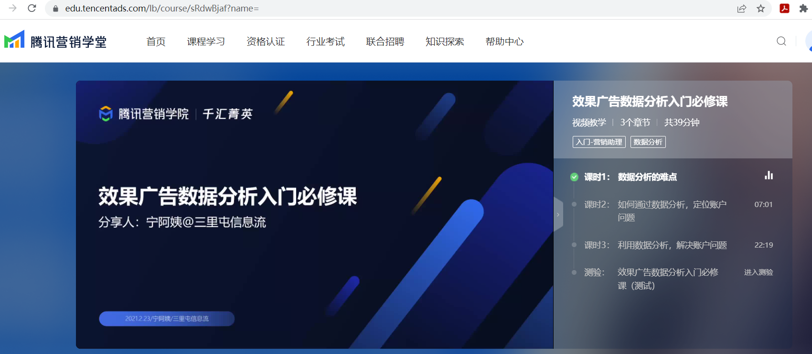Screen dimensions: 812x354
Task: Go to 首页 menu
Action: [156, 42]
